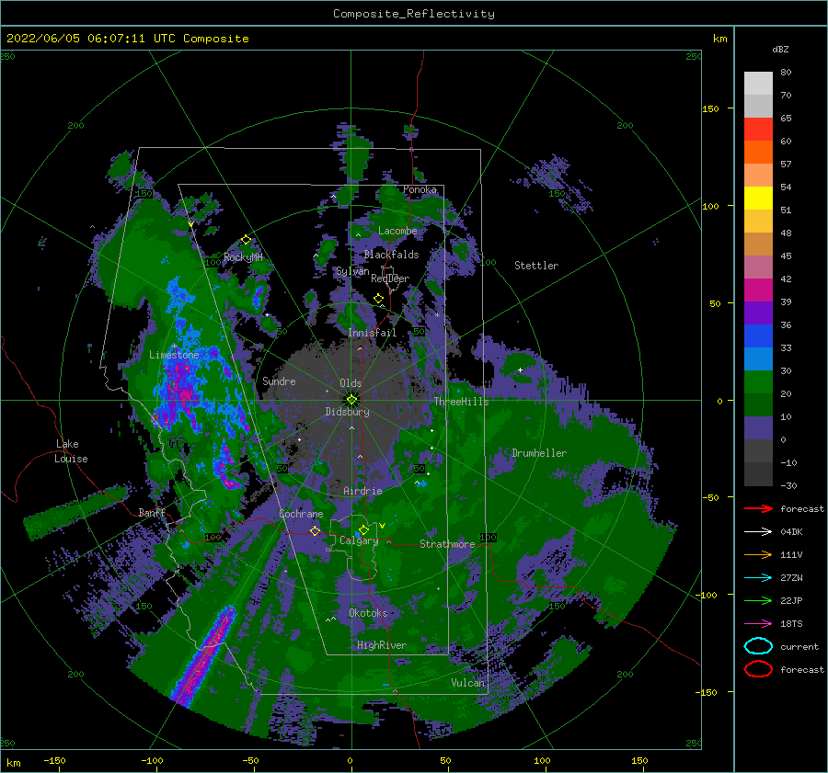Click the Sylvan label on the map

352,272
